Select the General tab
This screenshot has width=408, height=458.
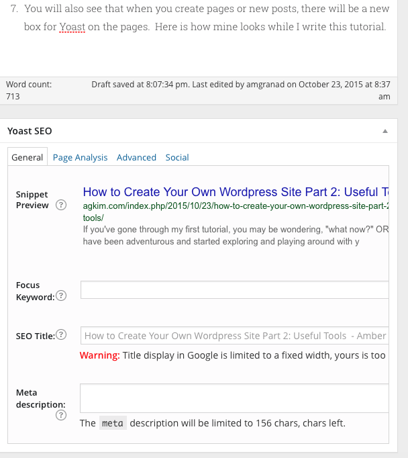pyautogui.click(x=28, y=157)
